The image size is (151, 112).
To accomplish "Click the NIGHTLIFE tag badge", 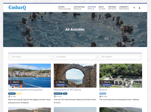I will [x=12, y=93].
